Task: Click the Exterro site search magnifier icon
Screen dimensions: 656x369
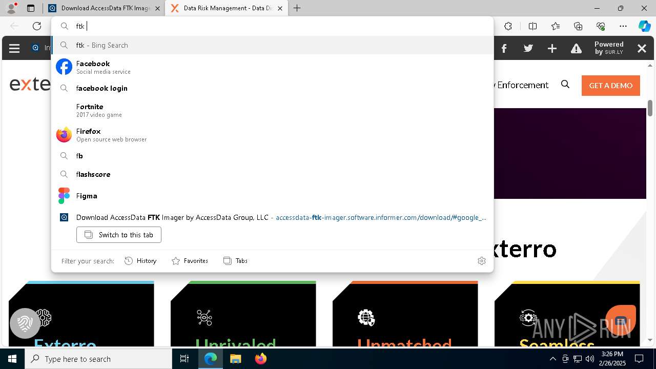Action: click(x=565, y=85)
